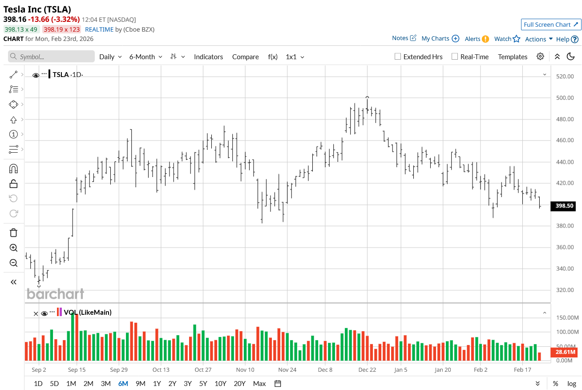Open the calendar date range icon
The width and height of the screenshot is (582, 390).
(x=278, y=383)
